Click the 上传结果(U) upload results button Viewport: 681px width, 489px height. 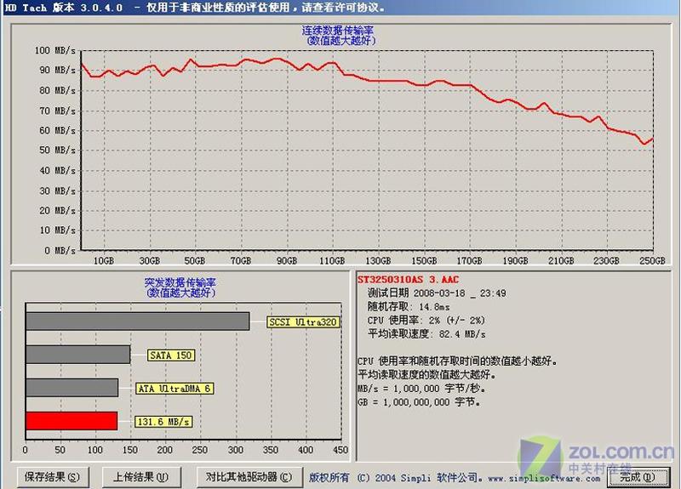pos(141,477)
